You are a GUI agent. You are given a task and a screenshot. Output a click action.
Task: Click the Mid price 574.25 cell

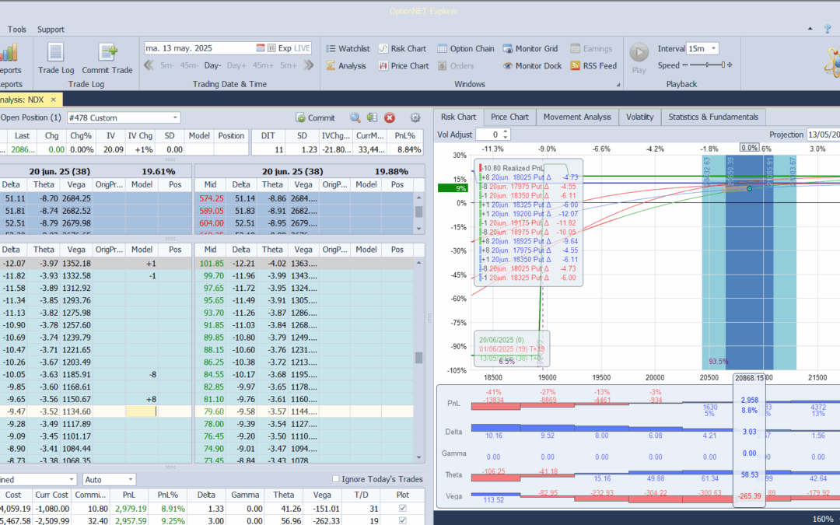211,198
